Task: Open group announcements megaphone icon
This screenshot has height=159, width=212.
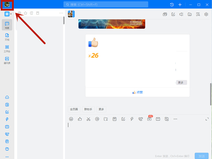Action: pyautogui.click(x=181, y=14)
